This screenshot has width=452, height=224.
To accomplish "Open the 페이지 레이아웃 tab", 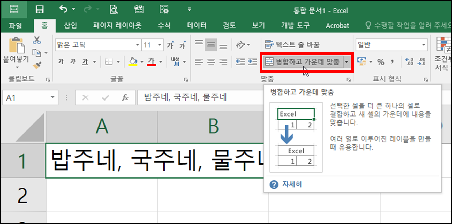I will click(117, 26).
